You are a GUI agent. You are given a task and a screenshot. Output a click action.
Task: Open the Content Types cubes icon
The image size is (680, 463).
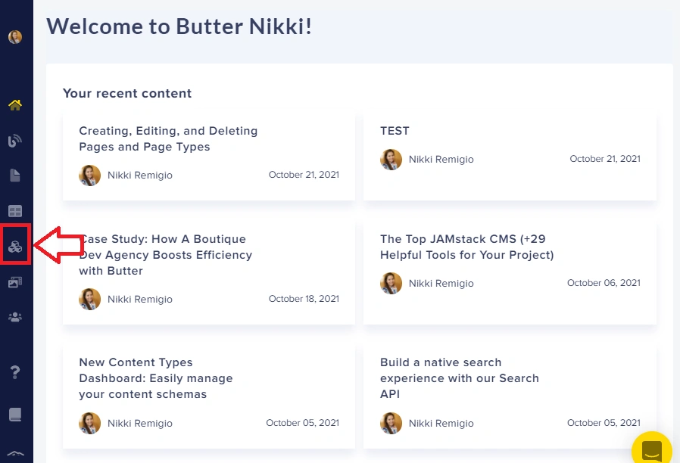tap(15, 247)
